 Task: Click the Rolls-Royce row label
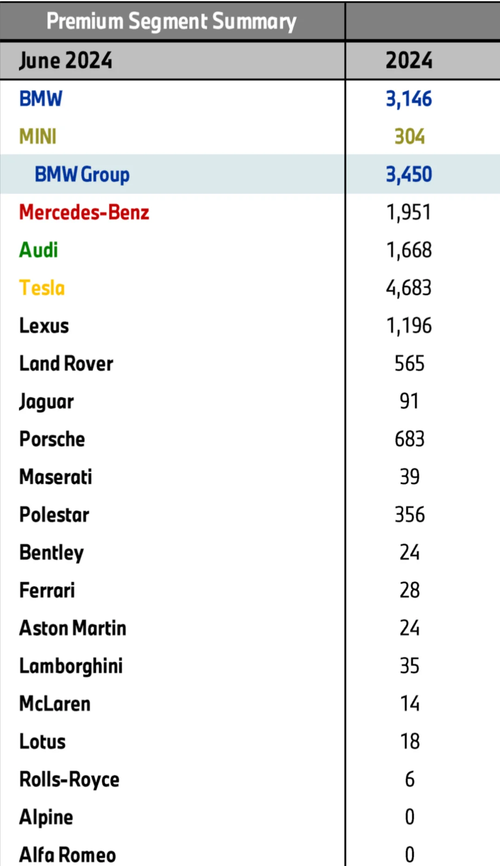(69, 780)
